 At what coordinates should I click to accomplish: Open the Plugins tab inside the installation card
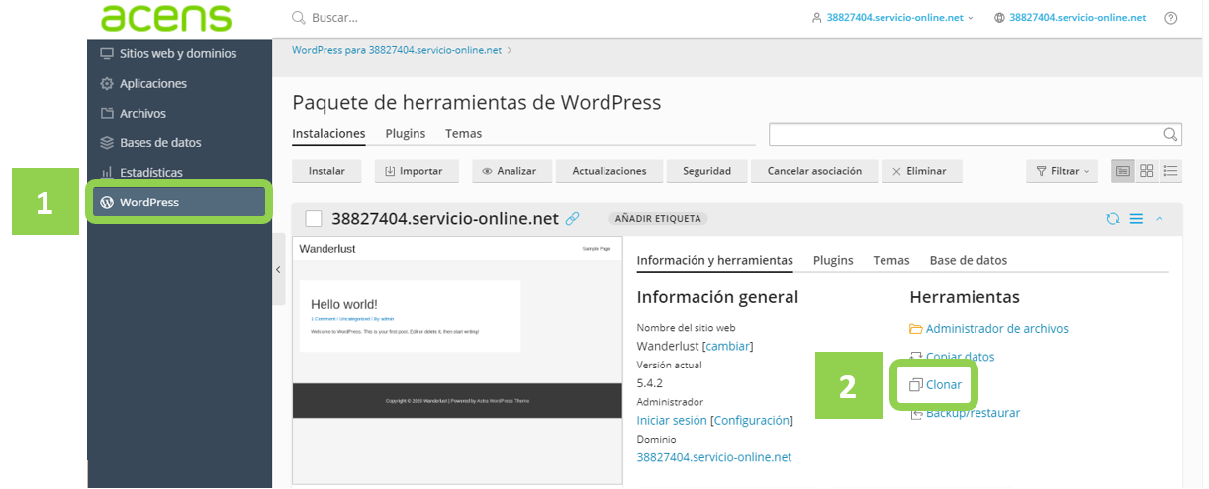click(x=833, y=260)
